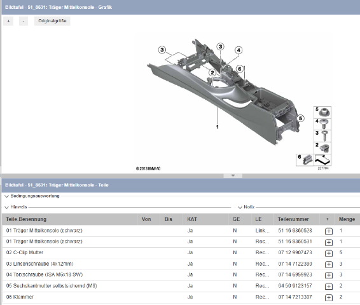Select the screw thumbnail labeled 3
Viewport: 360px width, 305px height.
click(x=322, y=136)
